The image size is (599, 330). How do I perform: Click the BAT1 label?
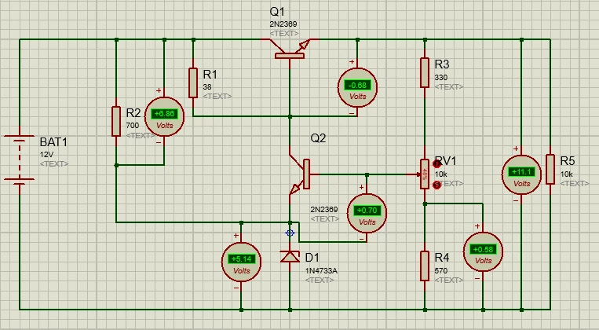point(53,142)
